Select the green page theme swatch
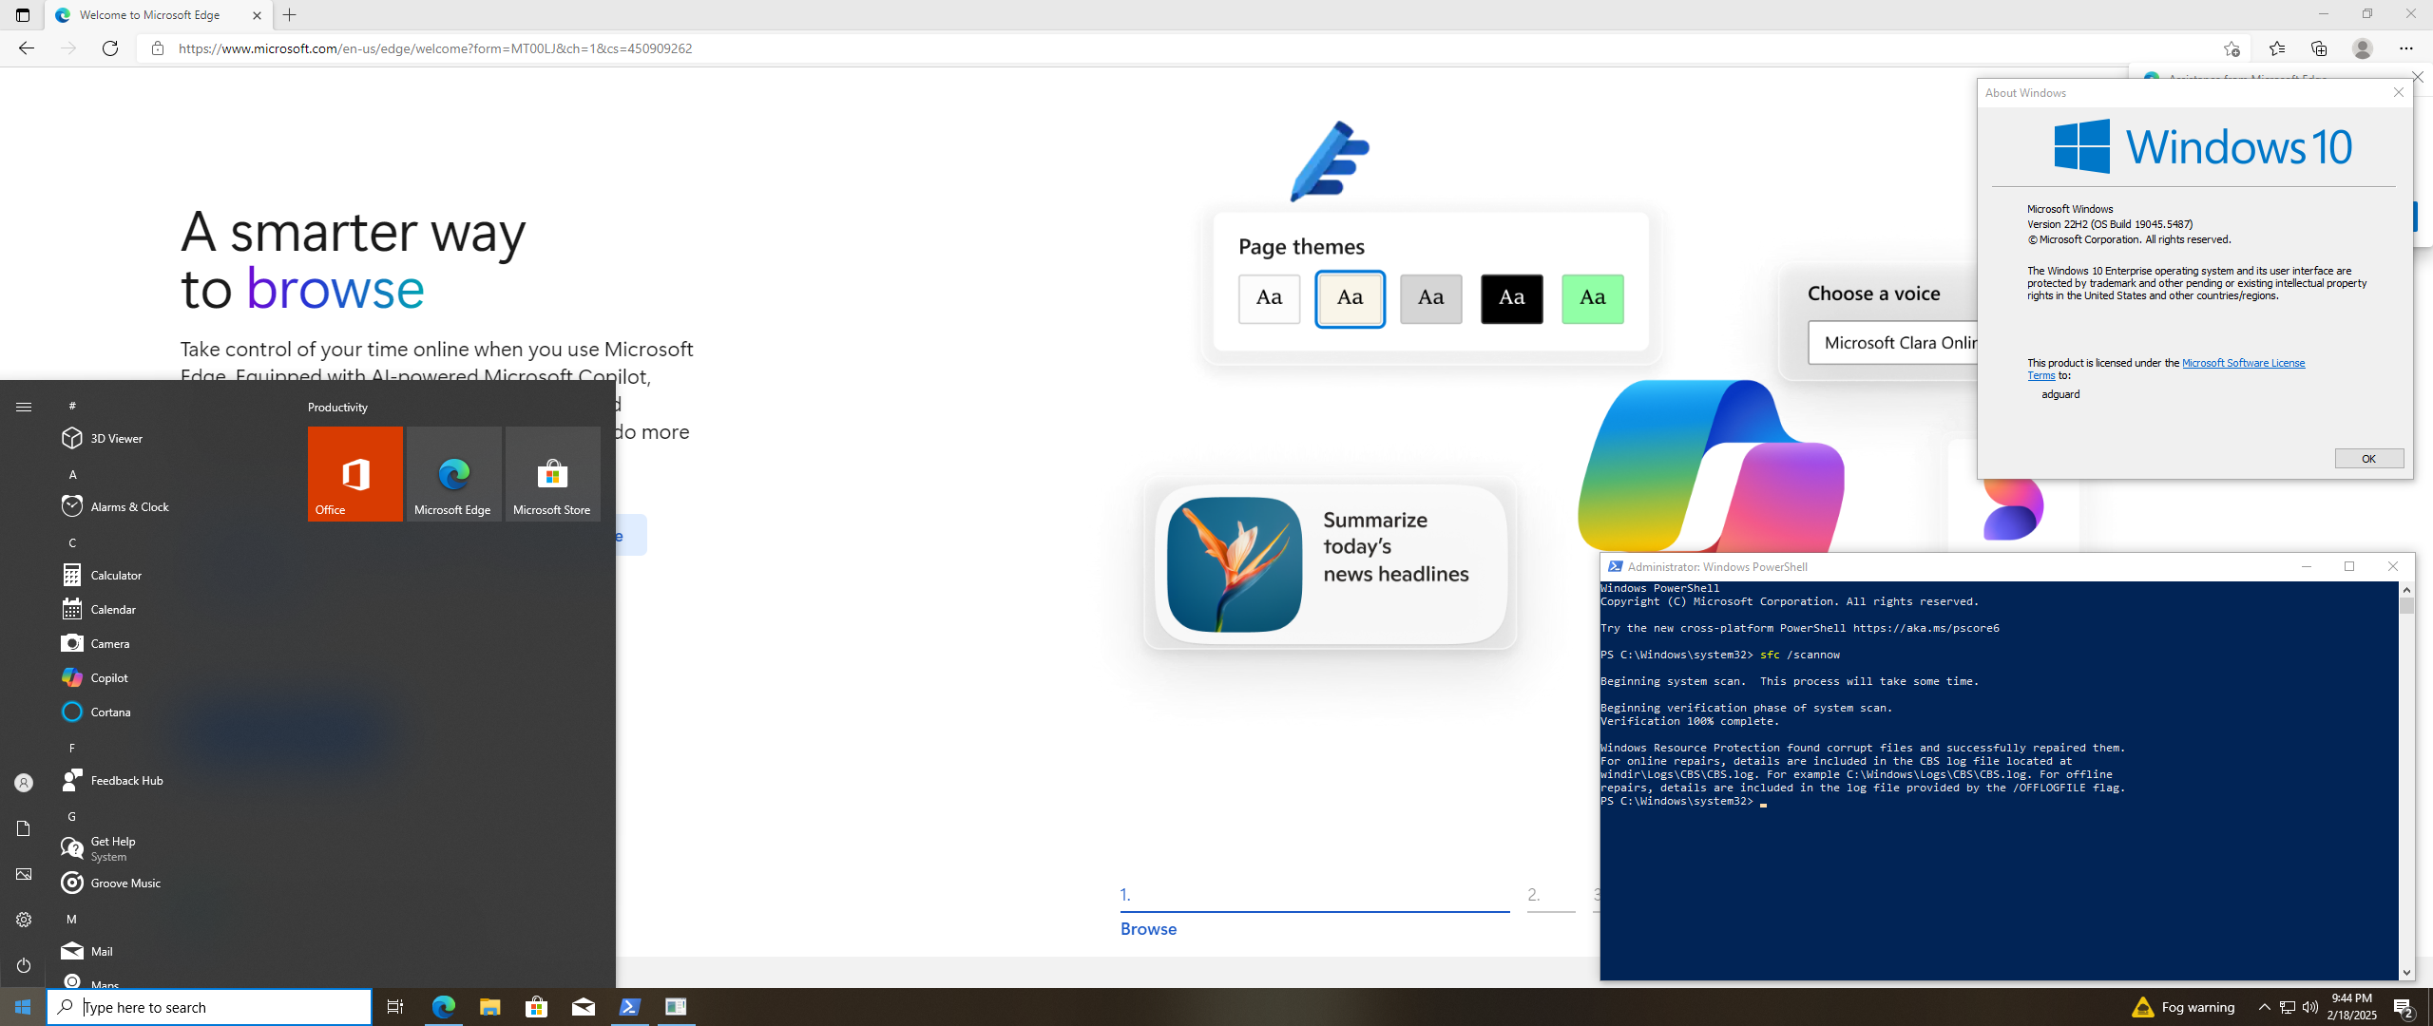The image size is (2433, 1026). [1593, 298]
